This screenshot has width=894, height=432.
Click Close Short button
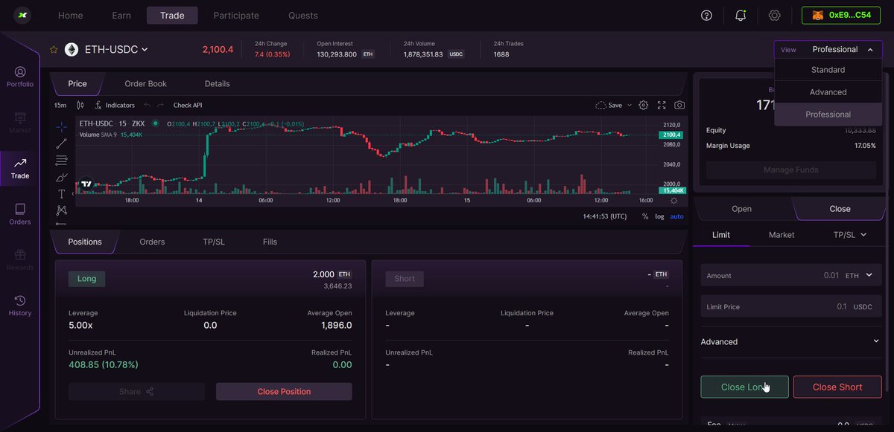[837, 387]
